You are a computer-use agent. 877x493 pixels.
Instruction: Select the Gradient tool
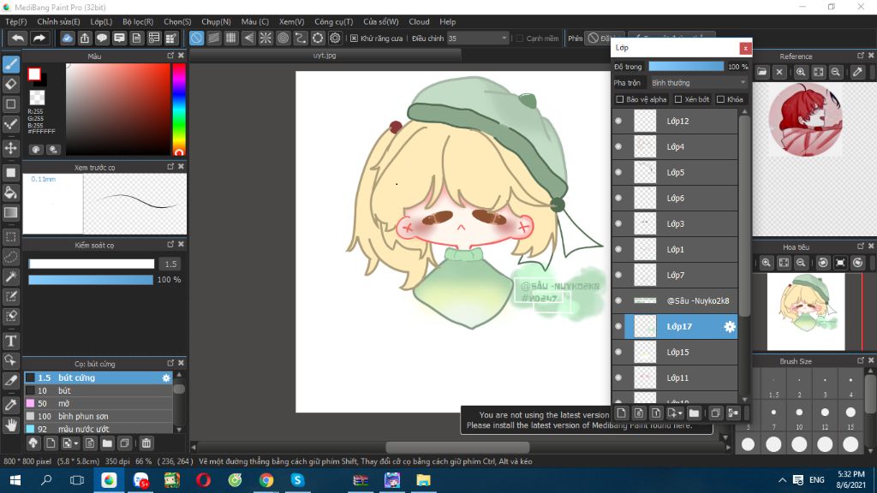coord(10,212)
